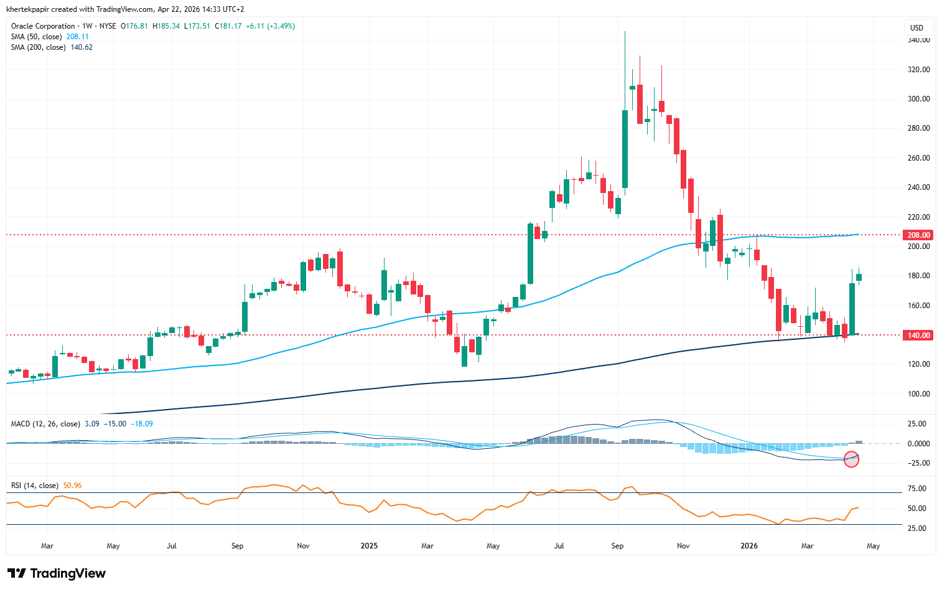This screenshot has height=592, width=942.
Task: Click the 100.00 price axis label
Action: click(918, 394)
